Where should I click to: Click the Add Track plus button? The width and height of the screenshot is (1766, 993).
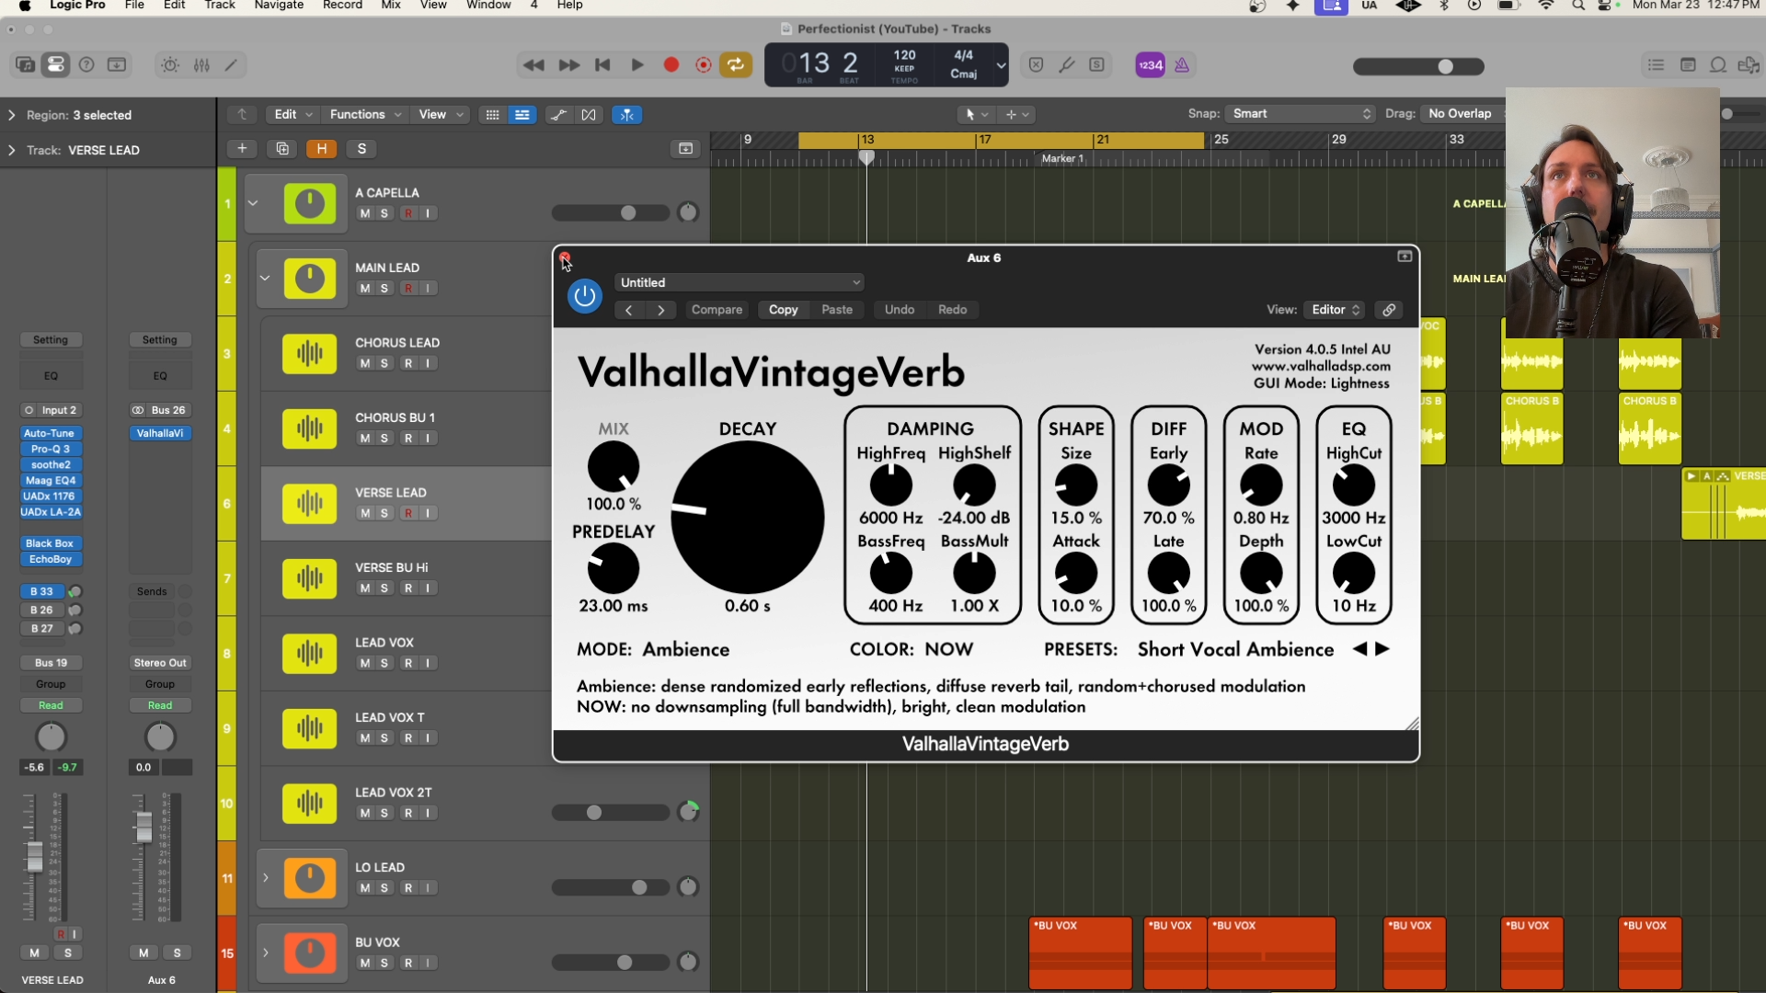[x=242, y=149]
